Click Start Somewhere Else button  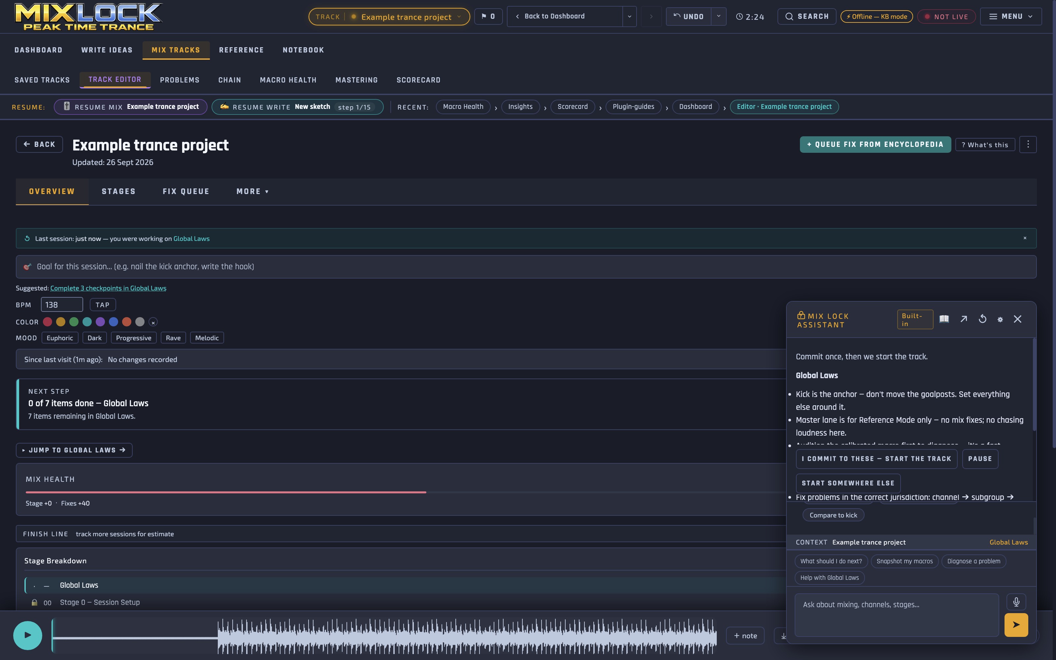coord(848,483)
